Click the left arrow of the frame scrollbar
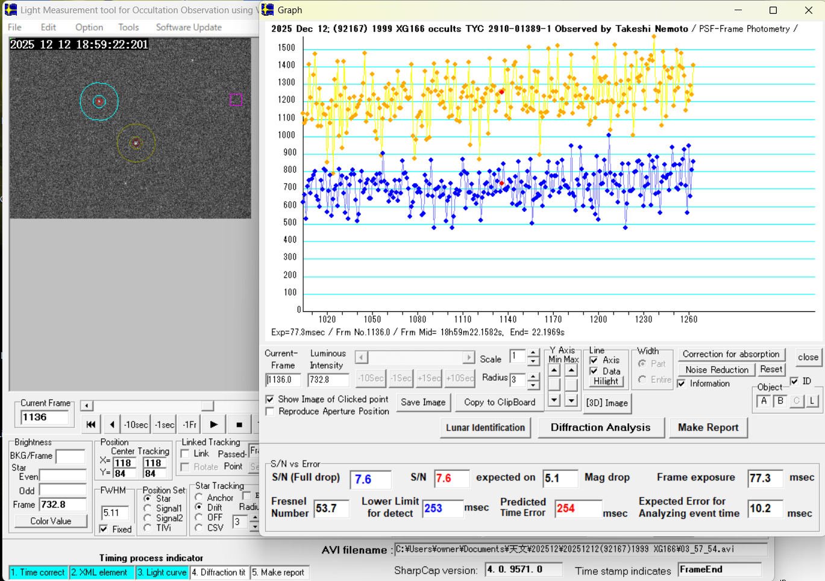The height and width of the screenshot is (581, 825). tap(87, 406)
